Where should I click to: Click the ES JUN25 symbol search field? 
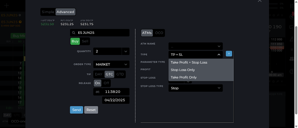100,33
